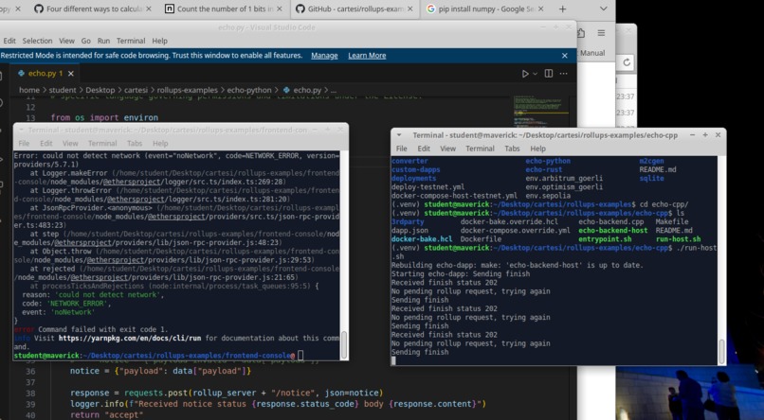Screen dimensions: 764x420
Task: Open the VS Code Terminal menu
Action: [x=131, y=41]
